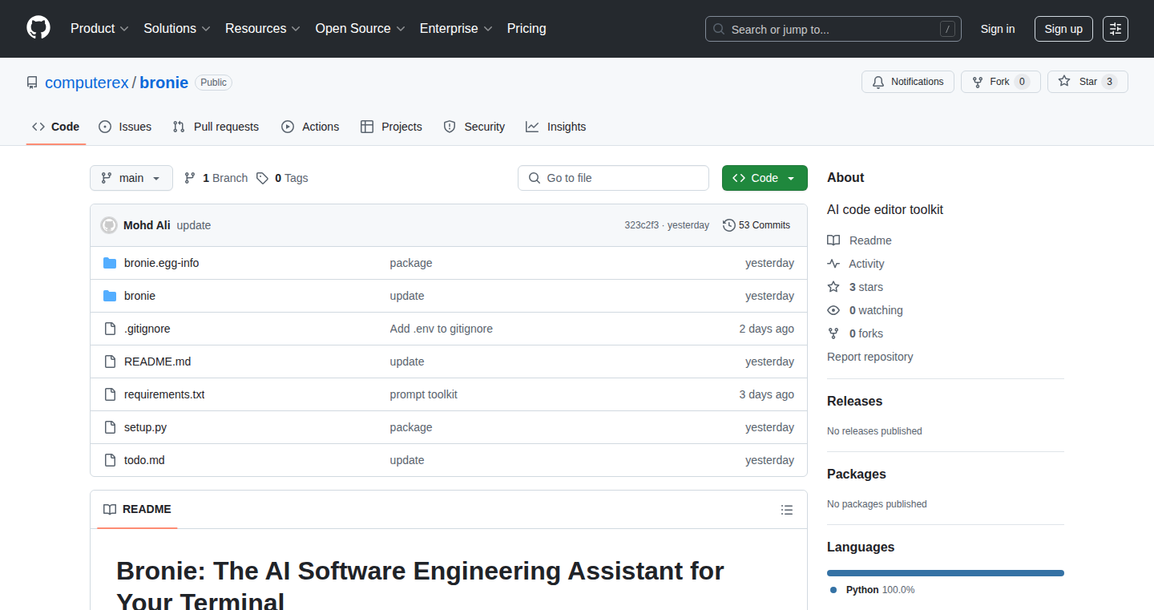Image resolution: width=1154 pixels, height=610 pixels.
Task: Open the green Code dropdown
Action: click(x=765, y=178)
